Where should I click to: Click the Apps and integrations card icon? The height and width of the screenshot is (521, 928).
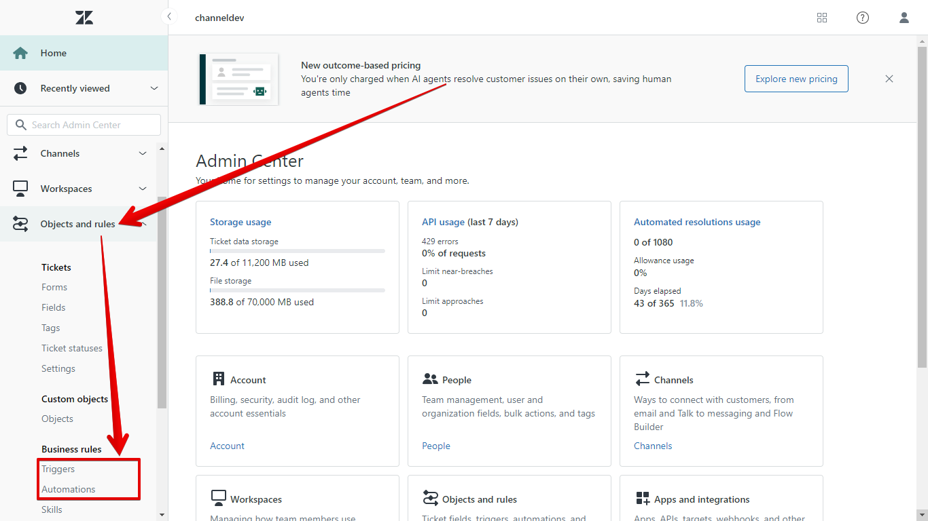tap(643, 499)
